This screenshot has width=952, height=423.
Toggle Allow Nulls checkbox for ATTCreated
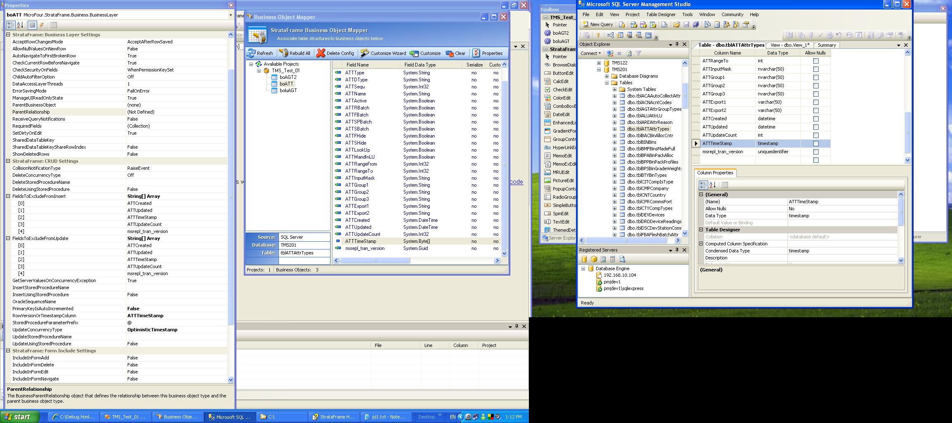click(815, 119)
